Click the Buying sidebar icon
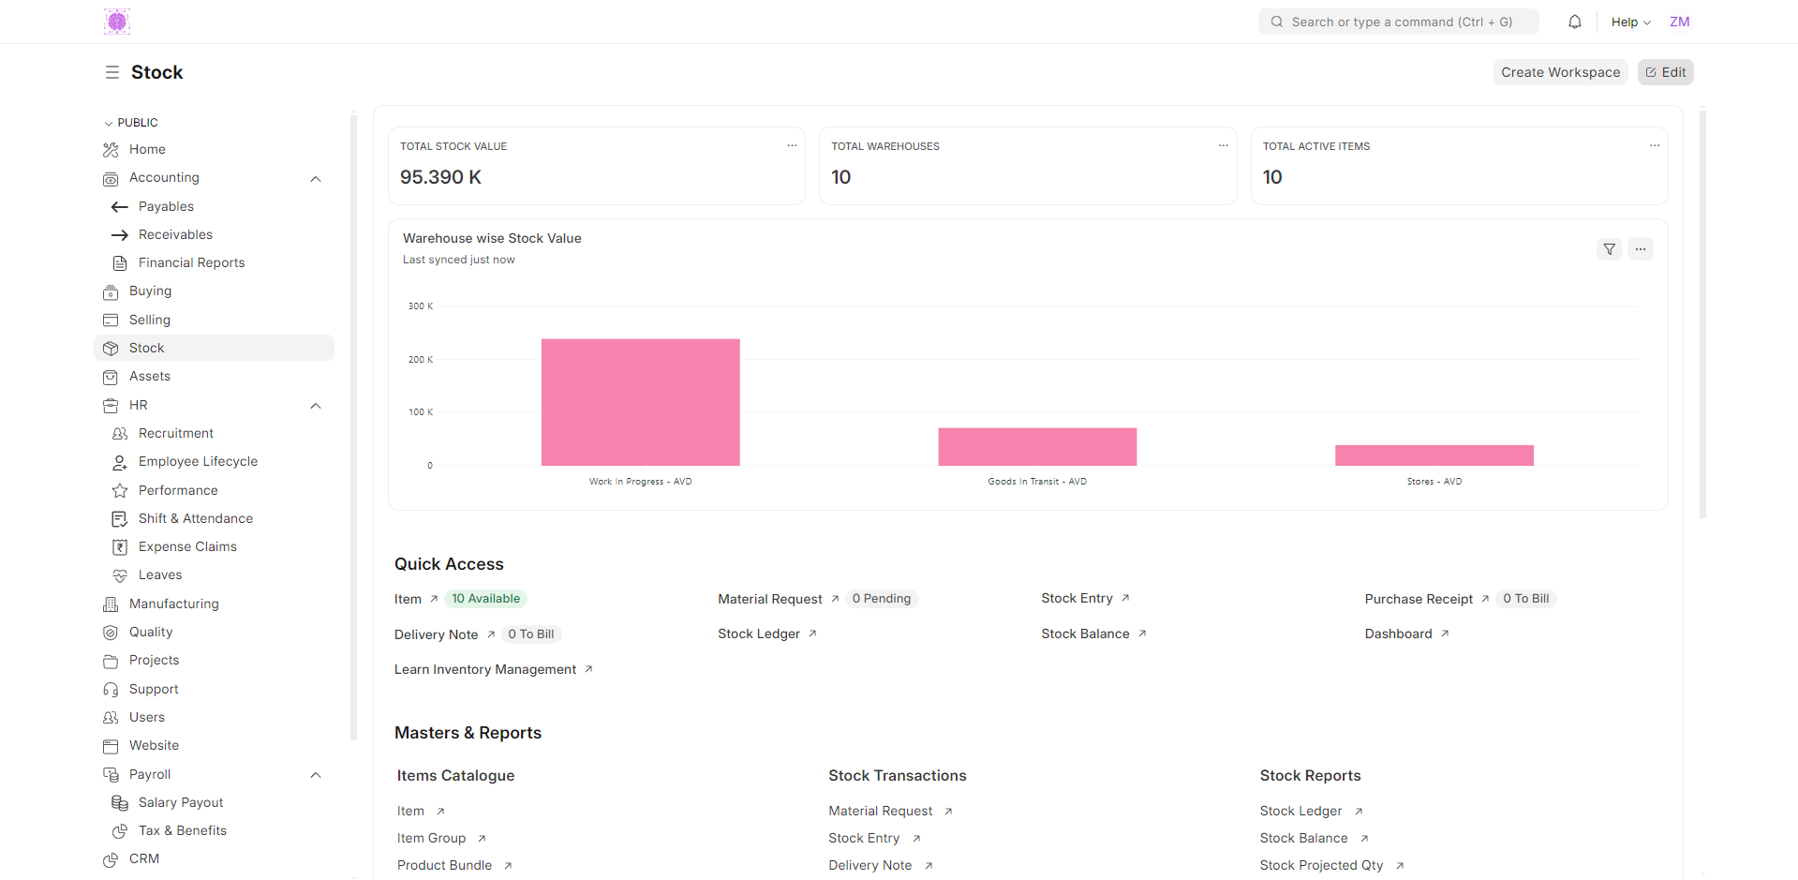The height and width of the screenshot is (880, 1798). pos(111,291)
